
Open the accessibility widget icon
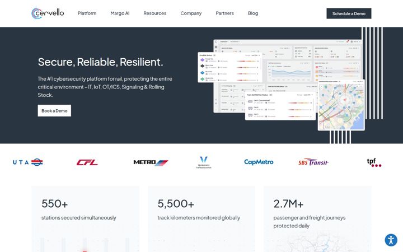(x=391, y=240)
